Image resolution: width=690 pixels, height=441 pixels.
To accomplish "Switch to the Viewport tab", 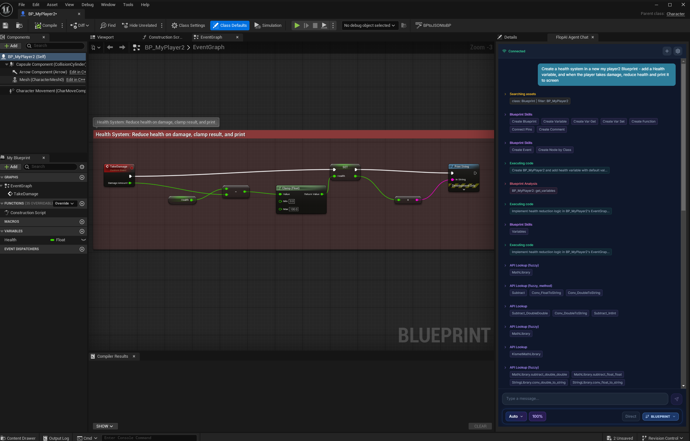I will pyautogui.click(x=105, y=37).
